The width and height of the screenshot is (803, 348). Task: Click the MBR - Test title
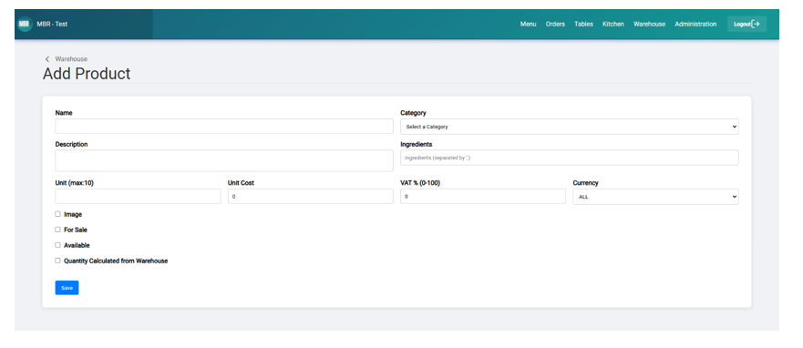click(x=52, y=24)
